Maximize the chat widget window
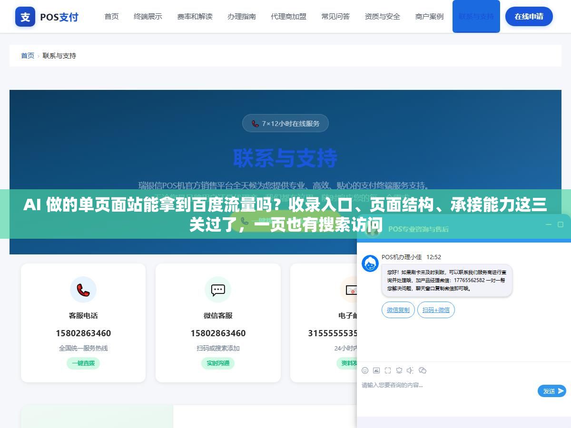571x428 pixels. 561,224
